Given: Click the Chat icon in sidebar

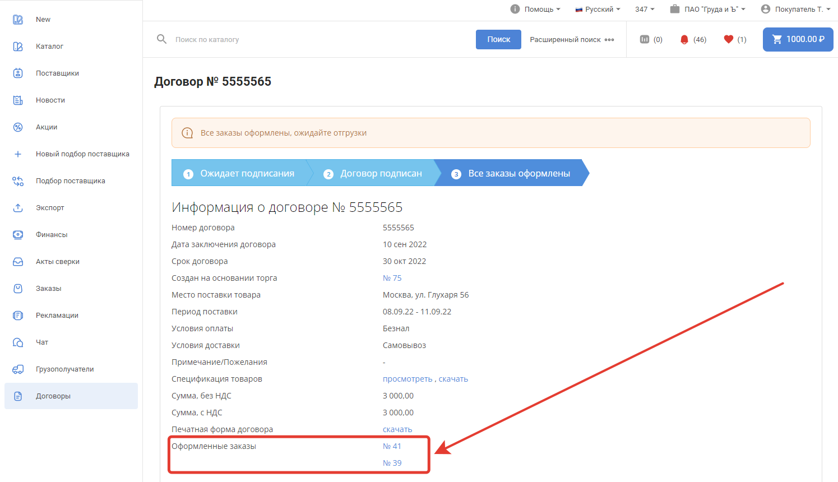Looking at the screenshot, I should click(x=18, y=342).
